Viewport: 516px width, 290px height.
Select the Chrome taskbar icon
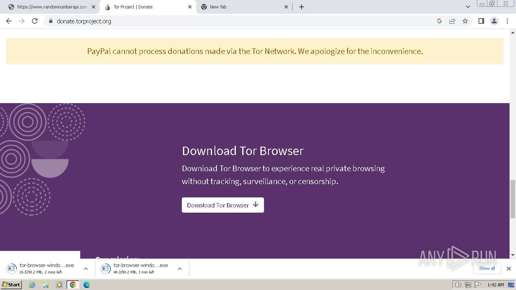[73, 285]
